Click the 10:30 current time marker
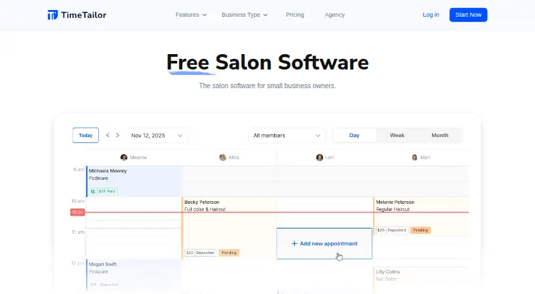The width and height of the screenshot is (535, 294). point(78,212)
